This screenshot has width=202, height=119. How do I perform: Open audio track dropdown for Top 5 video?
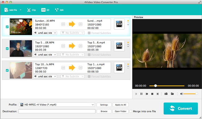[x=45, y=55]
